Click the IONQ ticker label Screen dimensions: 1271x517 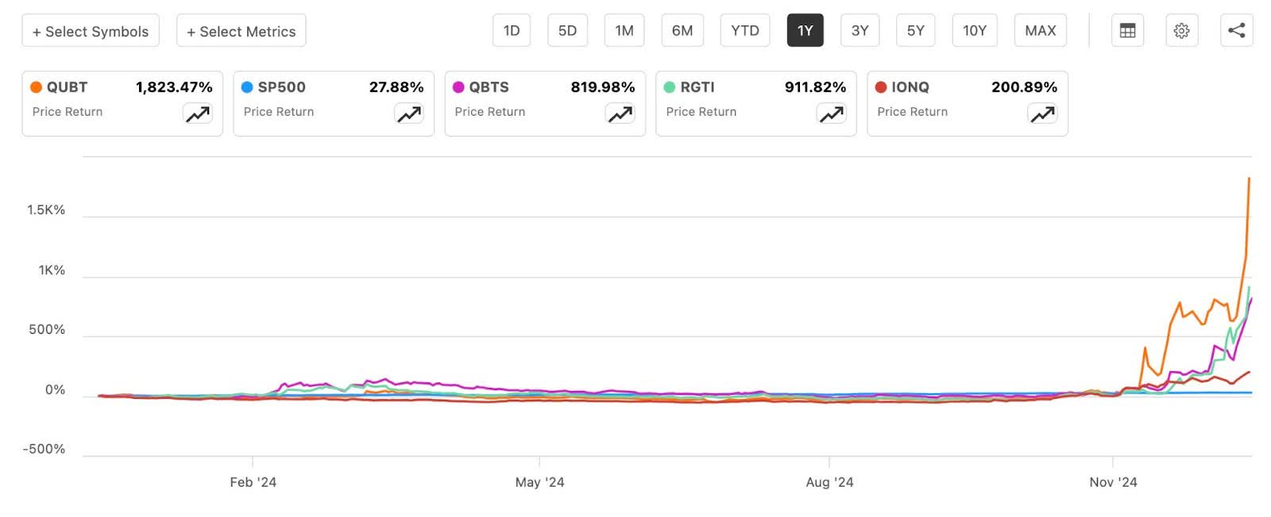[910, 87]
